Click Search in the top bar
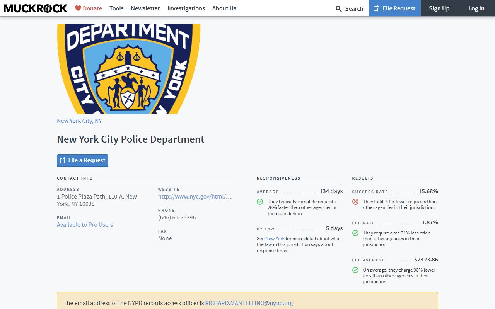 point(350,8)
